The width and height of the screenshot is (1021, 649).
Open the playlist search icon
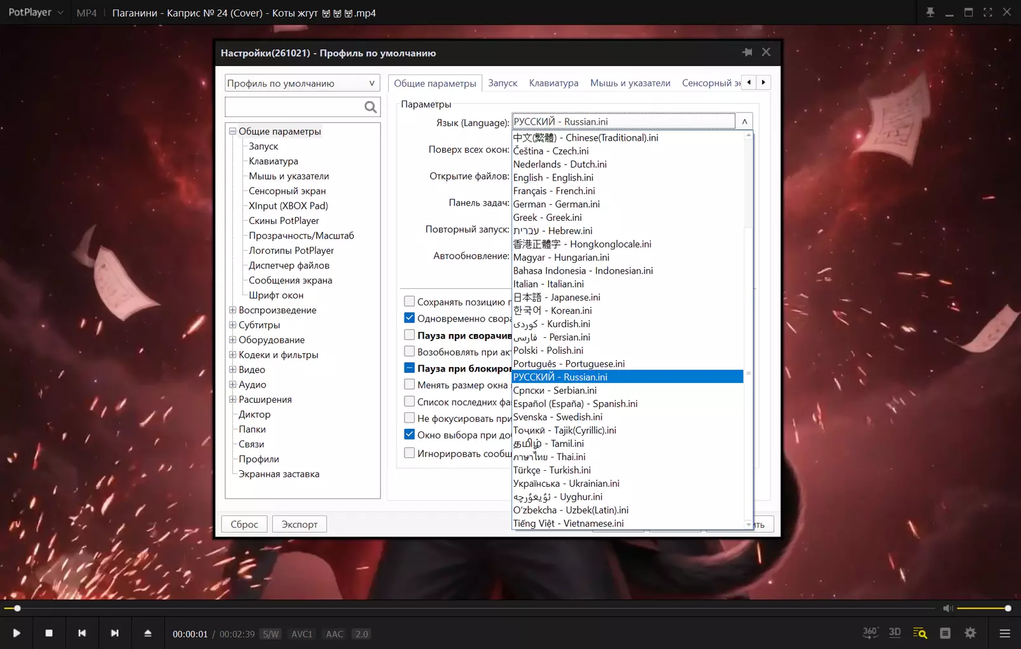[x=920, y=633]
